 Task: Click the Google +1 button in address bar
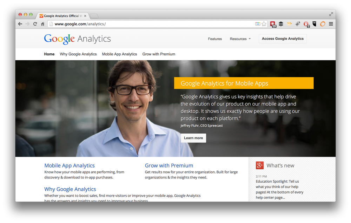pyautogui.click(x=258, y=24)
